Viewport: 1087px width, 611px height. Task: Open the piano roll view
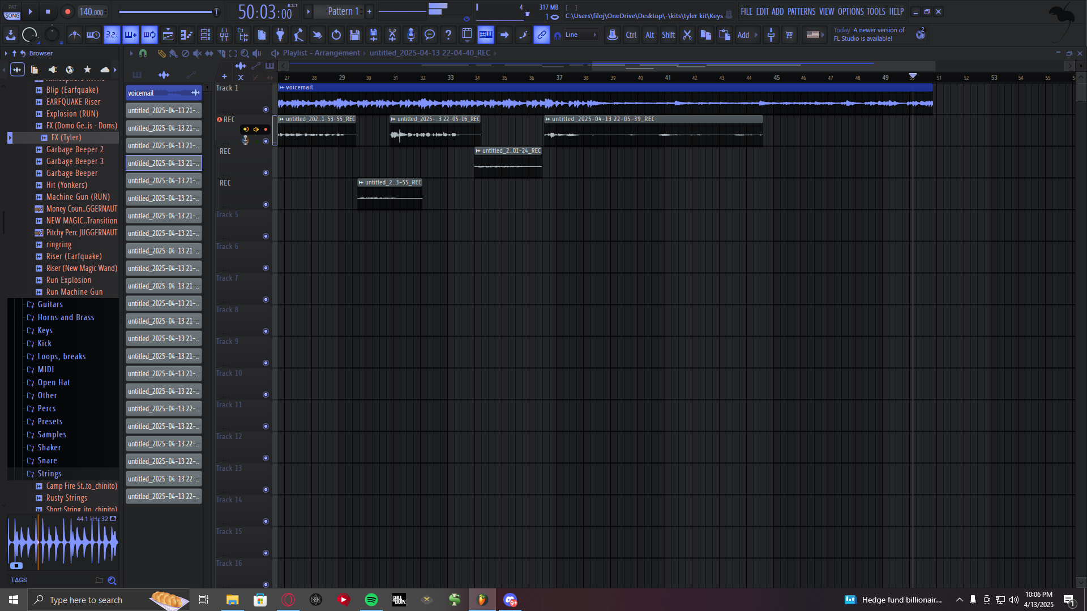187,35
